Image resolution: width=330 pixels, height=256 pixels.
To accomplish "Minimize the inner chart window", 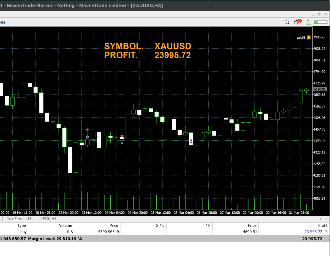I will click(x=313, y=14).
